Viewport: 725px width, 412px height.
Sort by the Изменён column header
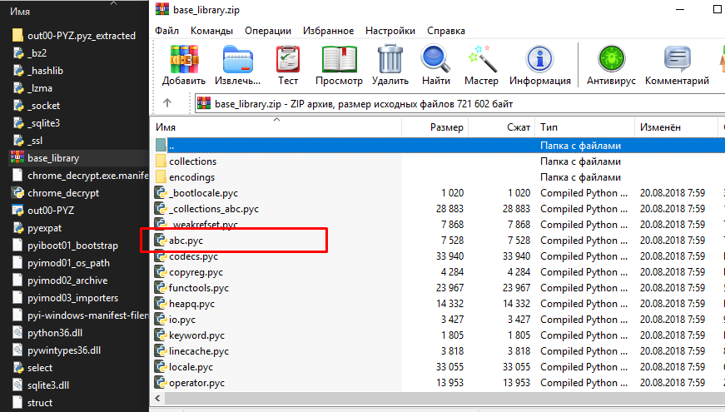coord(661,127)
